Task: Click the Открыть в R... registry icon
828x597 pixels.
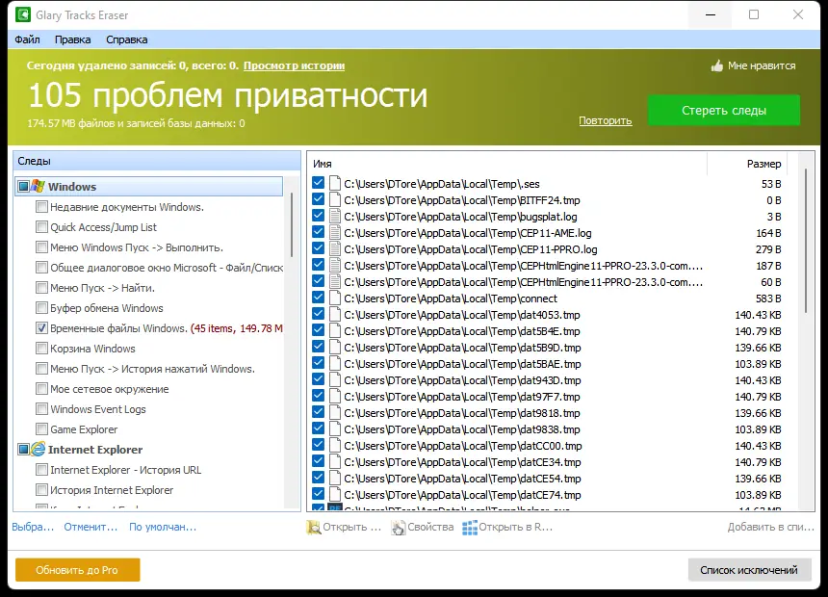Action: point(470,528)
